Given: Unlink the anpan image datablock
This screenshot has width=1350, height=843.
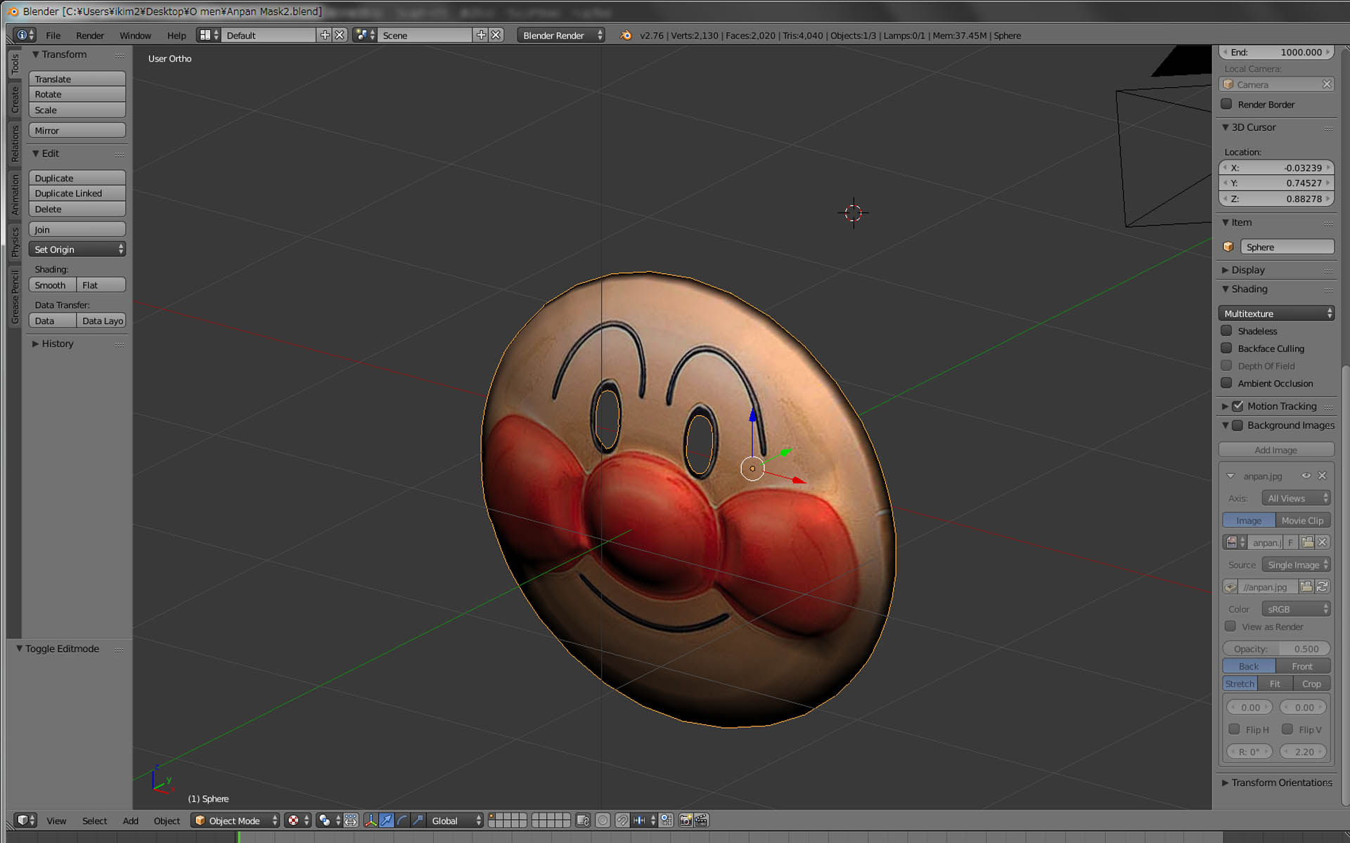Looking at the screenshot, I should (1323, 542).
